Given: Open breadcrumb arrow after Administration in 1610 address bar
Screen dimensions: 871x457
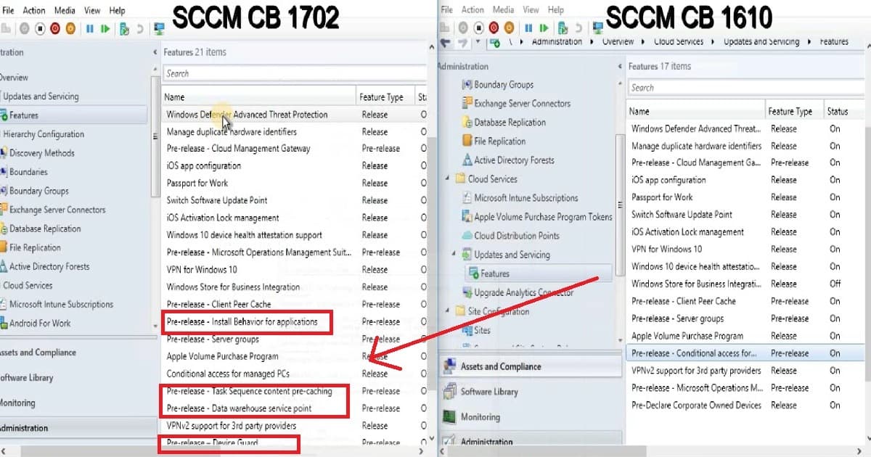Looking at the screenshot, I should [x=592, y=41].
